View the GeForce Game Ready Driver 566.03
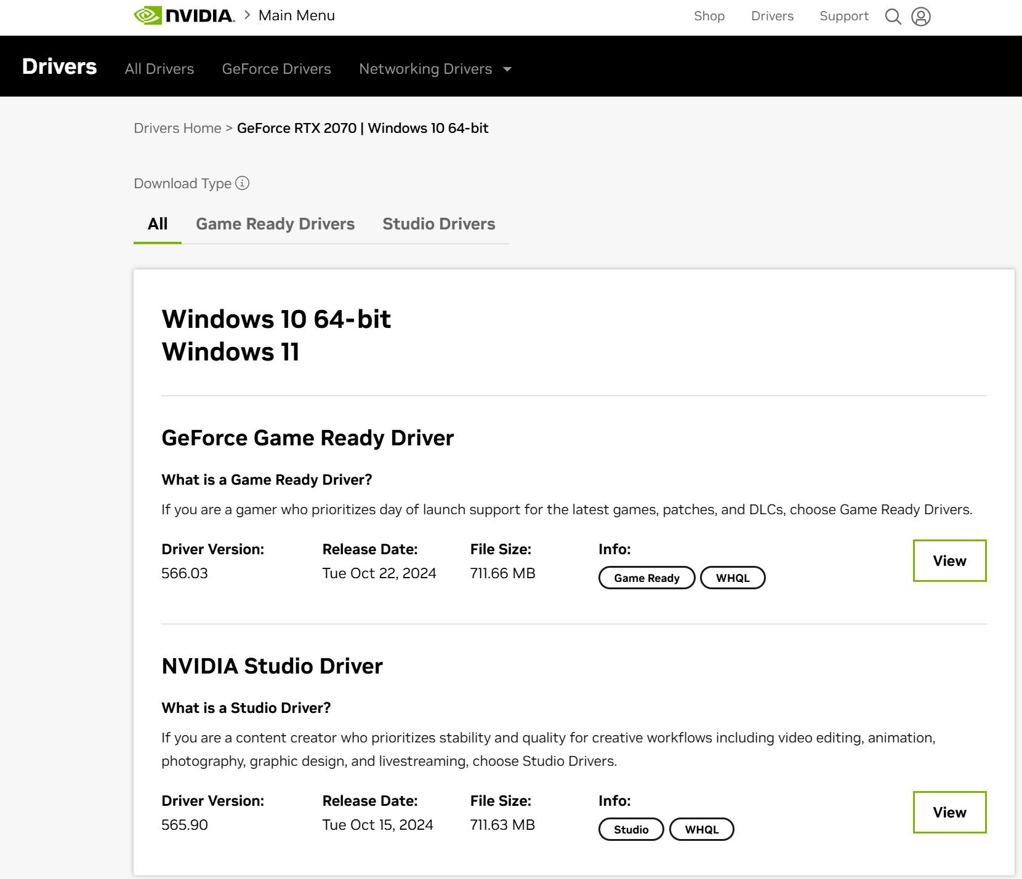Image resolution: width=1022 pixels, height=879 pixels. tap(949, 560)
